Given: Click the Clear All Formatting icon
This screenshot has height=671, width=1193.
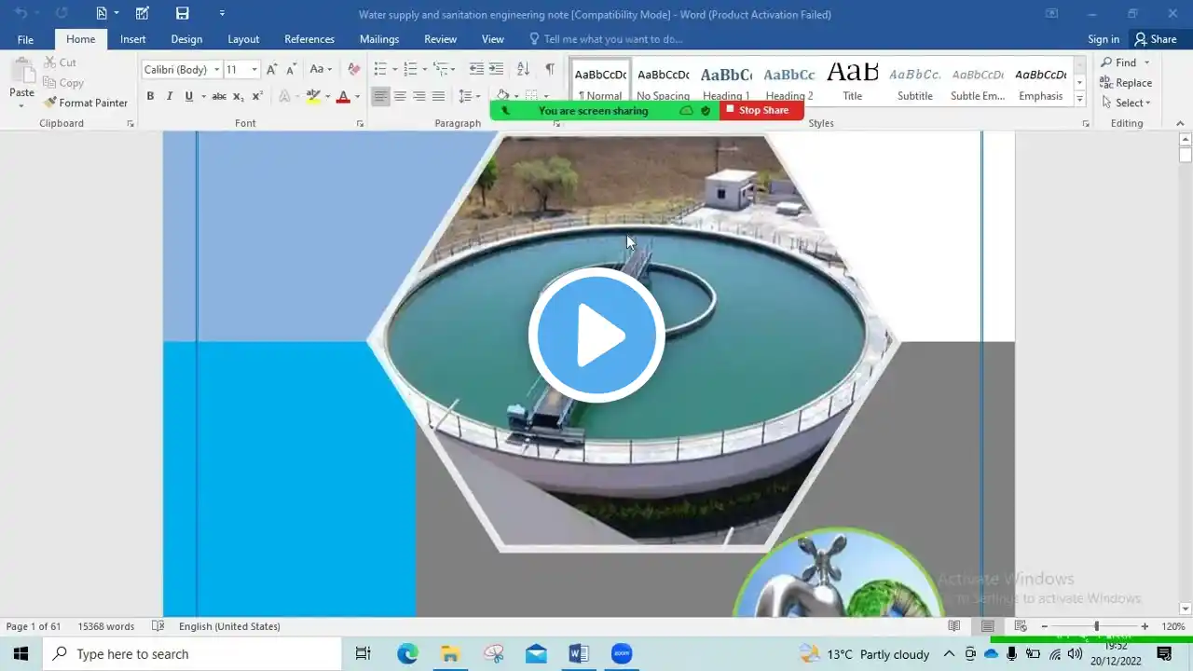Looking at the screenshot, I should pos(353,69).
